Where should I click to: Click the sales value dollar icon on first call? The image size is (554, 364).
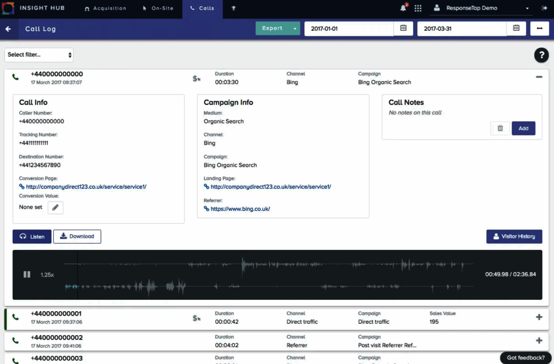(196, 78)
